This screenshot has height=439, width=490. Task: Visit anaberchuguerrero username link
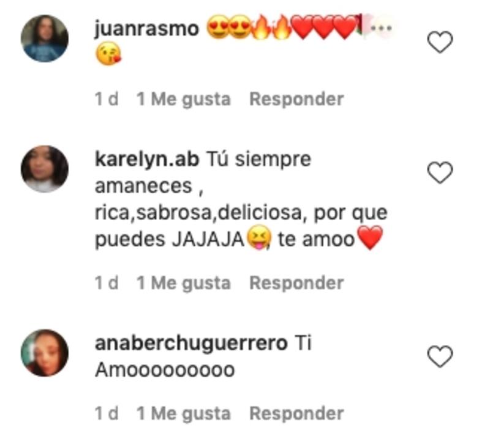point(191,343)
